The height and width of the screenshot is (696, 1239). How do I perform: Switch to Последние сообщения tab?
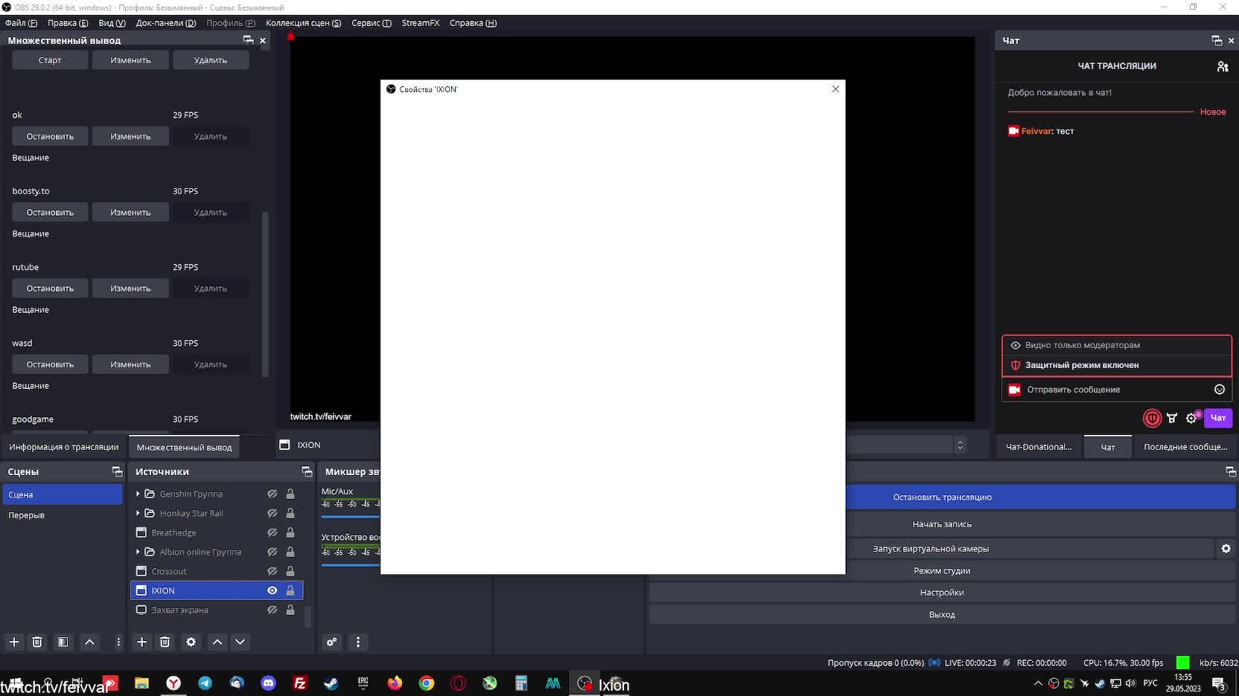1185,447
